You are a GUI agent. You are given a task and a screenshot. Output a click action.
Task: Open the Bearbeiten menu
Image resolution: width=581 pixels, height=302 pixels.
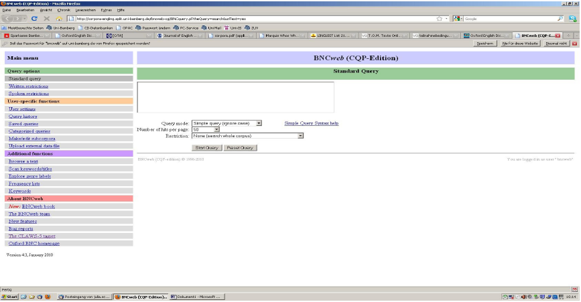pyautogui.click(x=25, y=10)
